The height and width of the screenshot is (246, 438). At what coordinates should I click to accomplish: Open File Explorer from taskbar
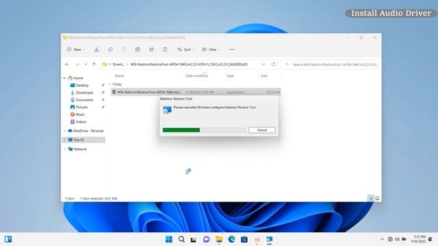tap(219, 239)
